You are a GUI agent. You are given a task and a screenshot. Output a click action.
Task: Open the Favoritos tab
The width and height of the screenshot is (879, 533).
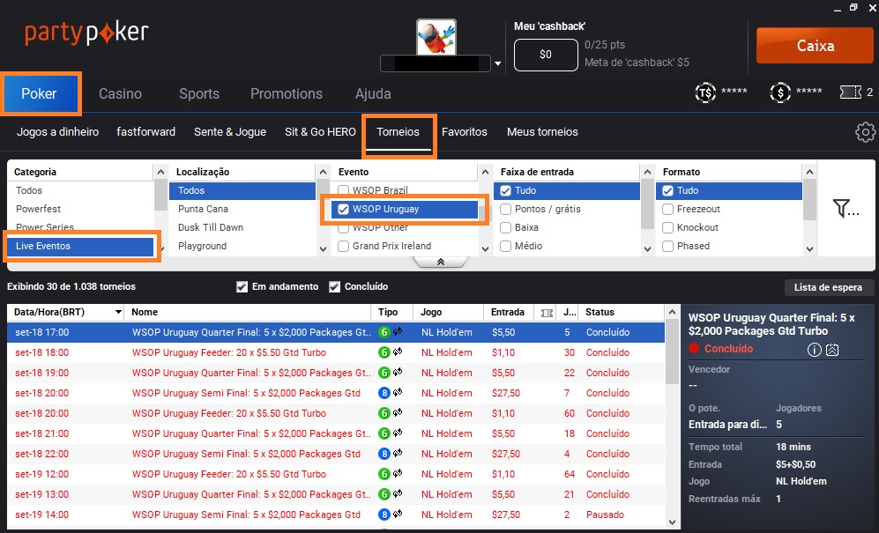(464, 132)
